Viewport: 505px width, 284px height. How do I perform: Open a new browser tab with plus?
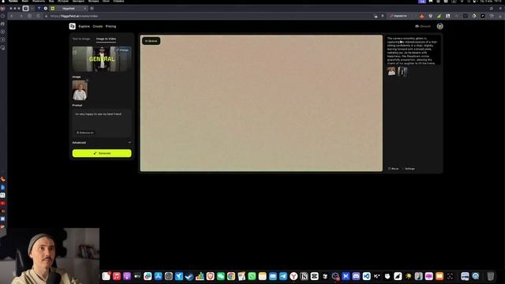(x=92, y=9)
